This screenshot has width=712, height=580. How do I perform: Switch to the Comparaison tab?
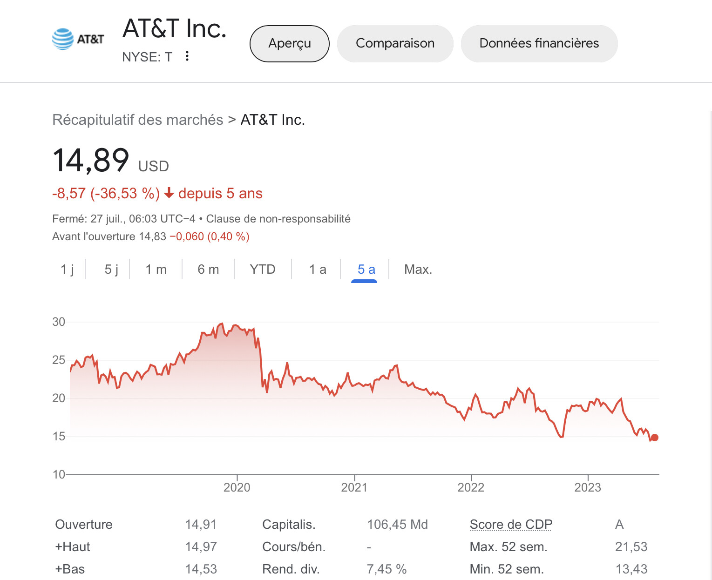[395, 44]
